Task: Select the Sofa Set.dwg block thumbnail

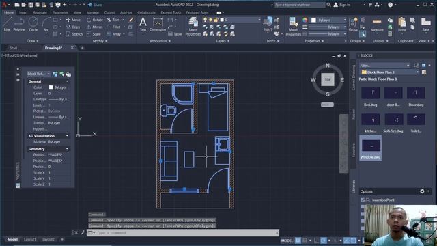Action: tap(393, 120)
